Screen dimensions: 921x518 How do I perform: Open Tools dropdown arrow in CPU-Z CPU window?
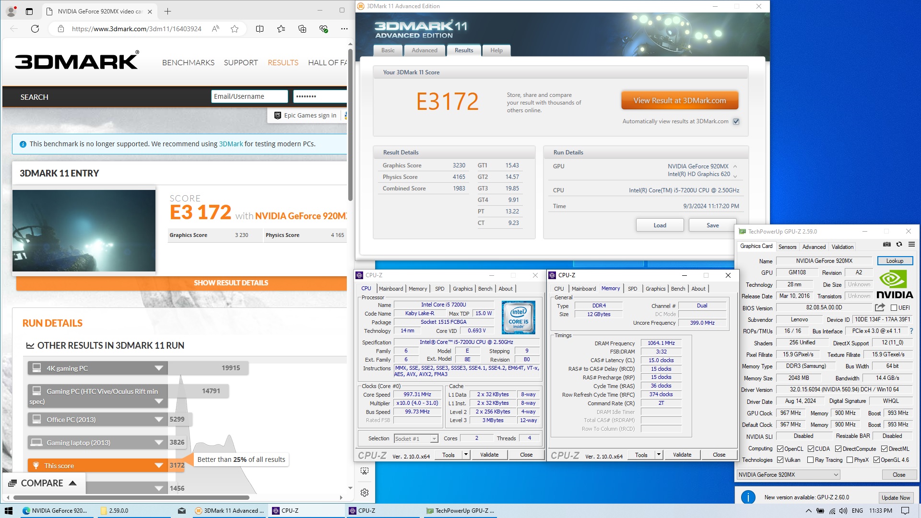coord(466,455)
